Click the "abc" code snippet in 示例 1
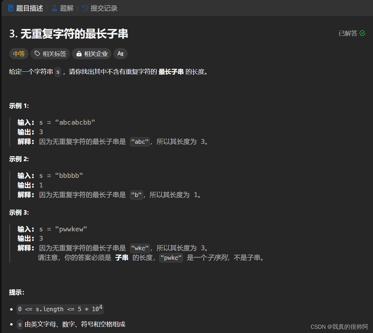Viewport: 373px width, 333px height. tap(140, 142)
